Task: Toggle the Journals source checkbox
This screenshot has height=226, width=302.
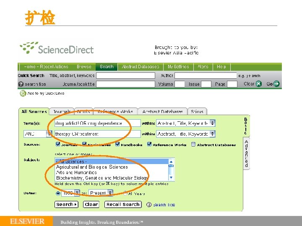Action: 57,144
